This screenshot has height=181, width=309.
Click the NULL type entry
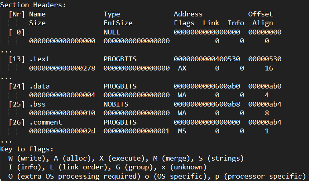(x=112, y=32)
